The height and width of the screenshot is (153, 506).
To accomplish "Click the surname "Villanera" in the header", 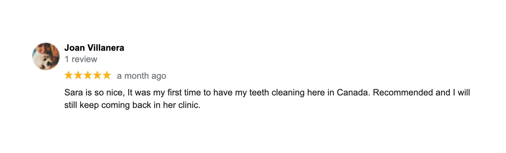I will 104,48.
